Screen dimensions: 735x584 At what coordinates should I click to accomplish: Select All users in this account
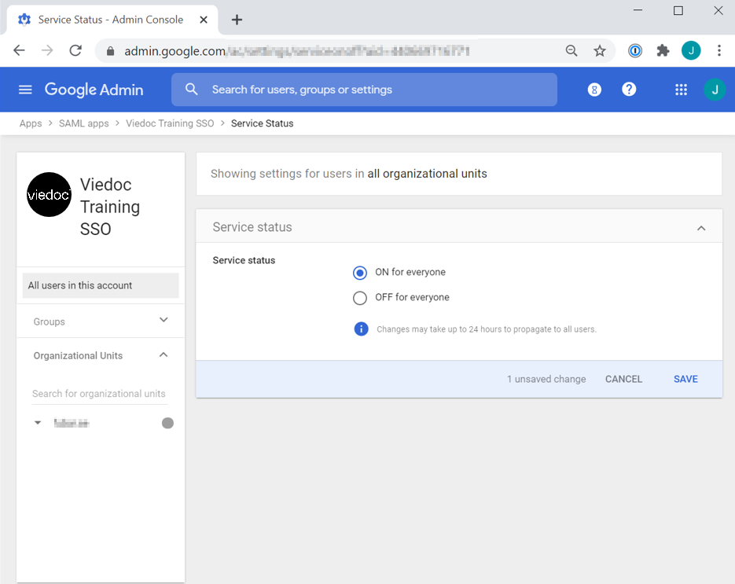coord(101,285)
